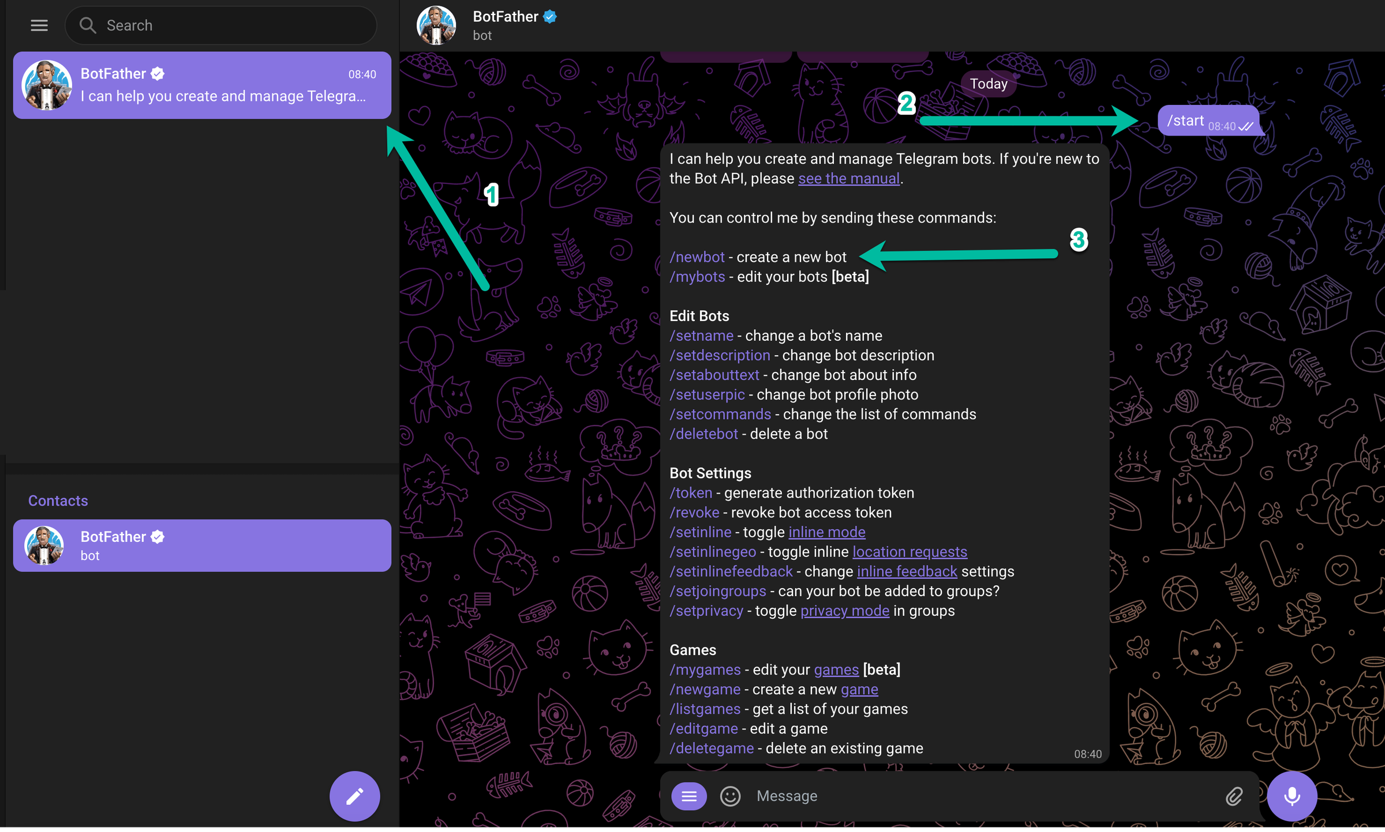Open the main hamburger menu
Viewport: 1385px width, 832px height.
coord(39,25)
